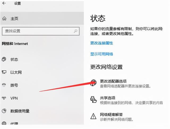Click the 更改适配器选项 globe icon
The width and height of the screenshot is (170, 129).
tap(93, 83)
